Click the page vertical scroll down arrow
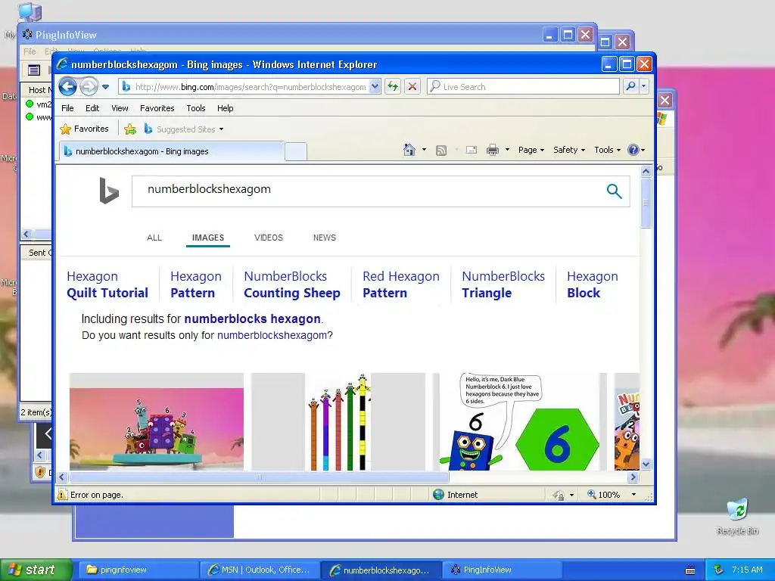This screenshot has height=581, width=775. (646, 464)
